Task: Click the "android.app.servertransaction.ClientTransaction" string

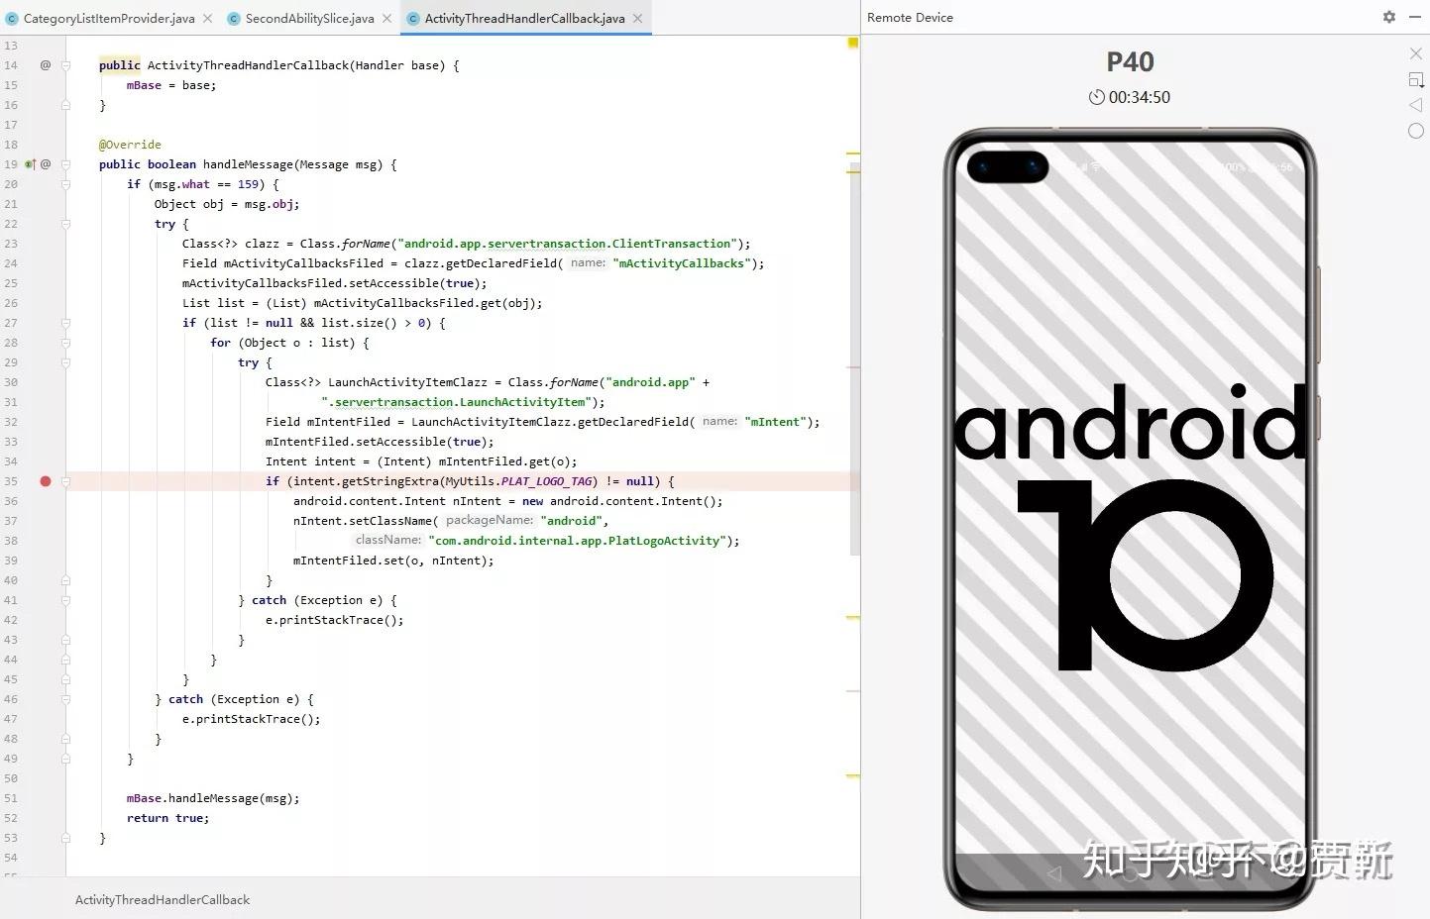Action: coord(567,244)
